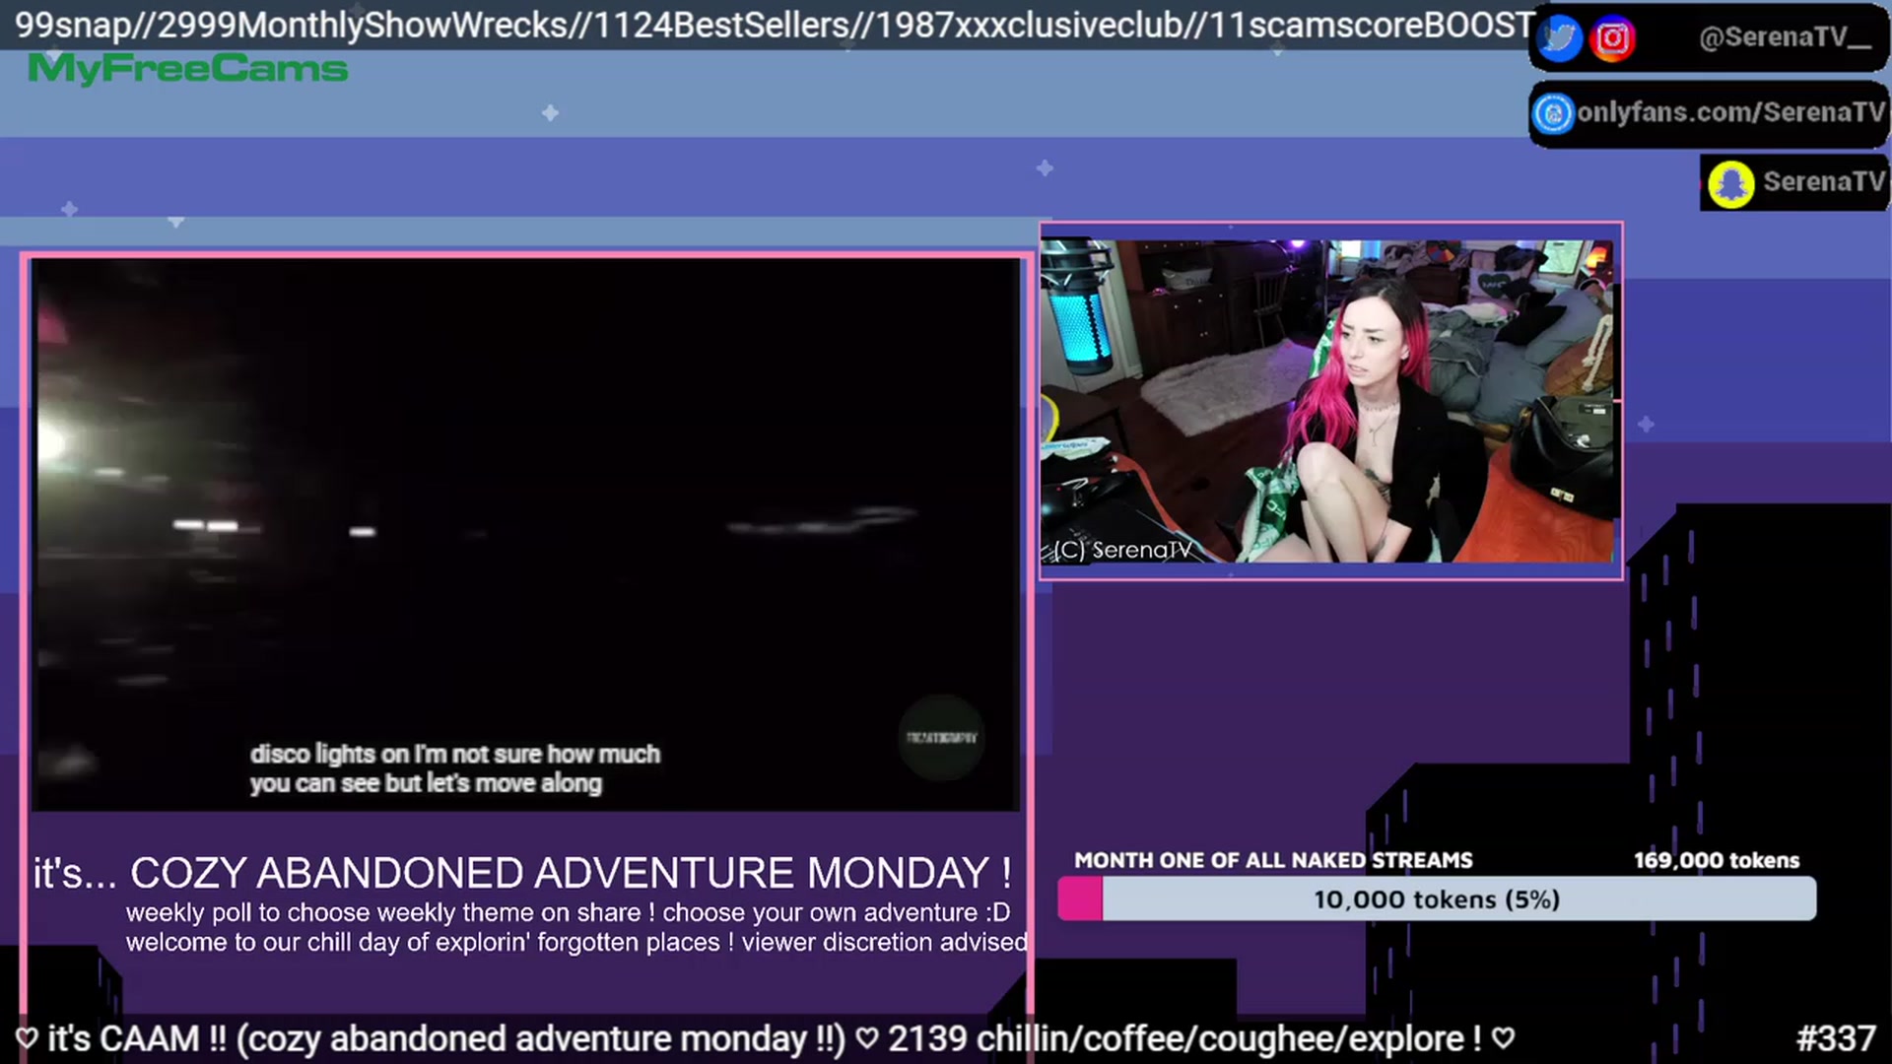Click the Twitter bird icon

[x=1559, y=38]
